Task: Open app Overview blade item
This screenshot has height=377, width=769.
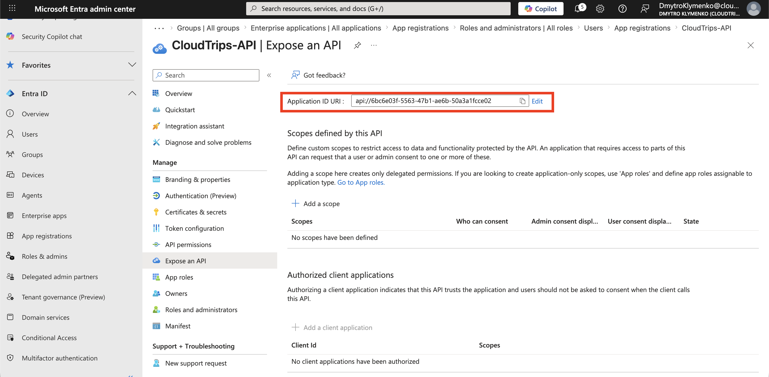Action: [x=179, y=94]
